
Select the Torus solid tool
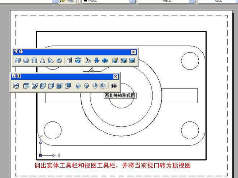(59, 61)
